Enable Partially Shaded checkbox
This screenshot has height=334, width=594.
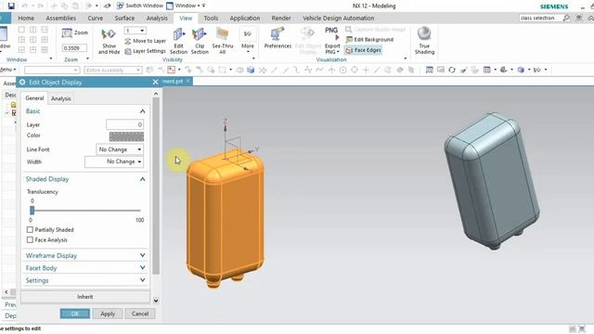click(x=30, y=229)
